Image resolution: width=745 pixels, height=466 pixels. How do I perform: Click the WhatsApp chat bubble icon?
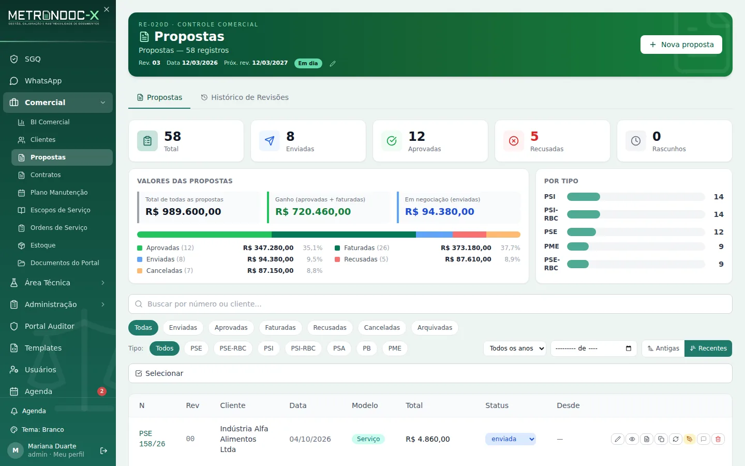(x=14, y=81)
